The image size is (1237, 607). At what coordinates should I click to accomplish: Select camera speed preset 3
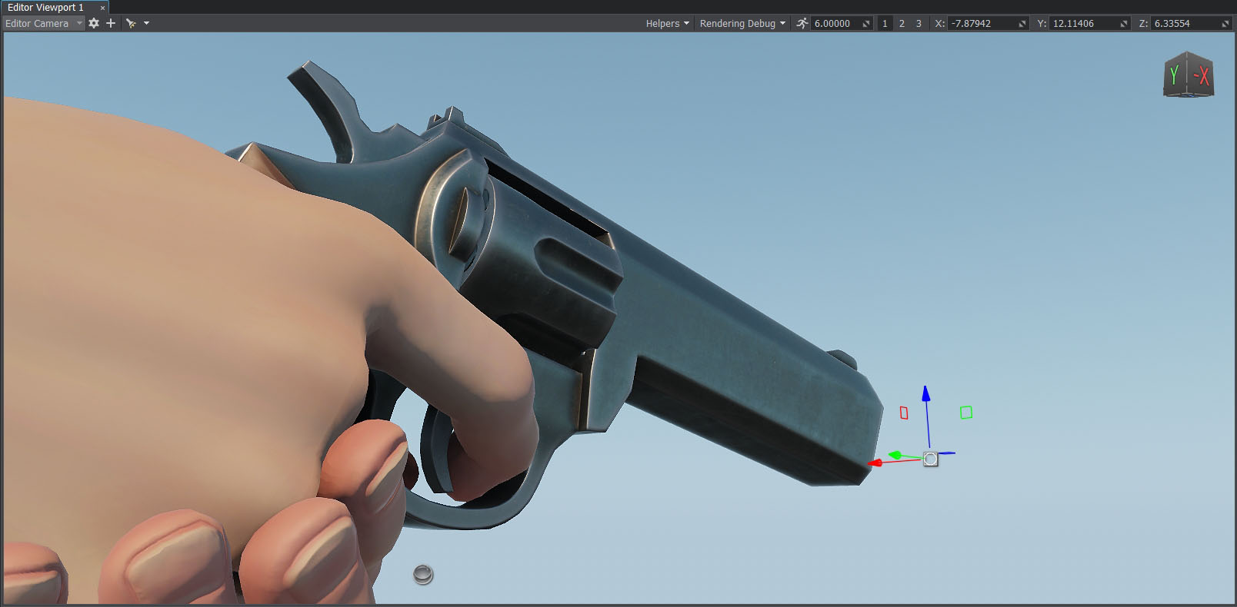coord(919,23)
